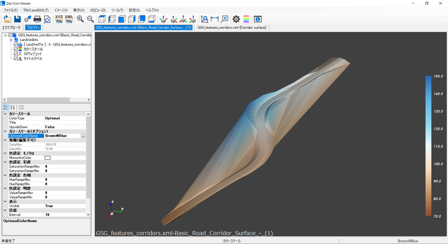Switch to the エクスプローラ panel tab
The width and height of the screenshot is (448, 244).
(x=12, y=28)
